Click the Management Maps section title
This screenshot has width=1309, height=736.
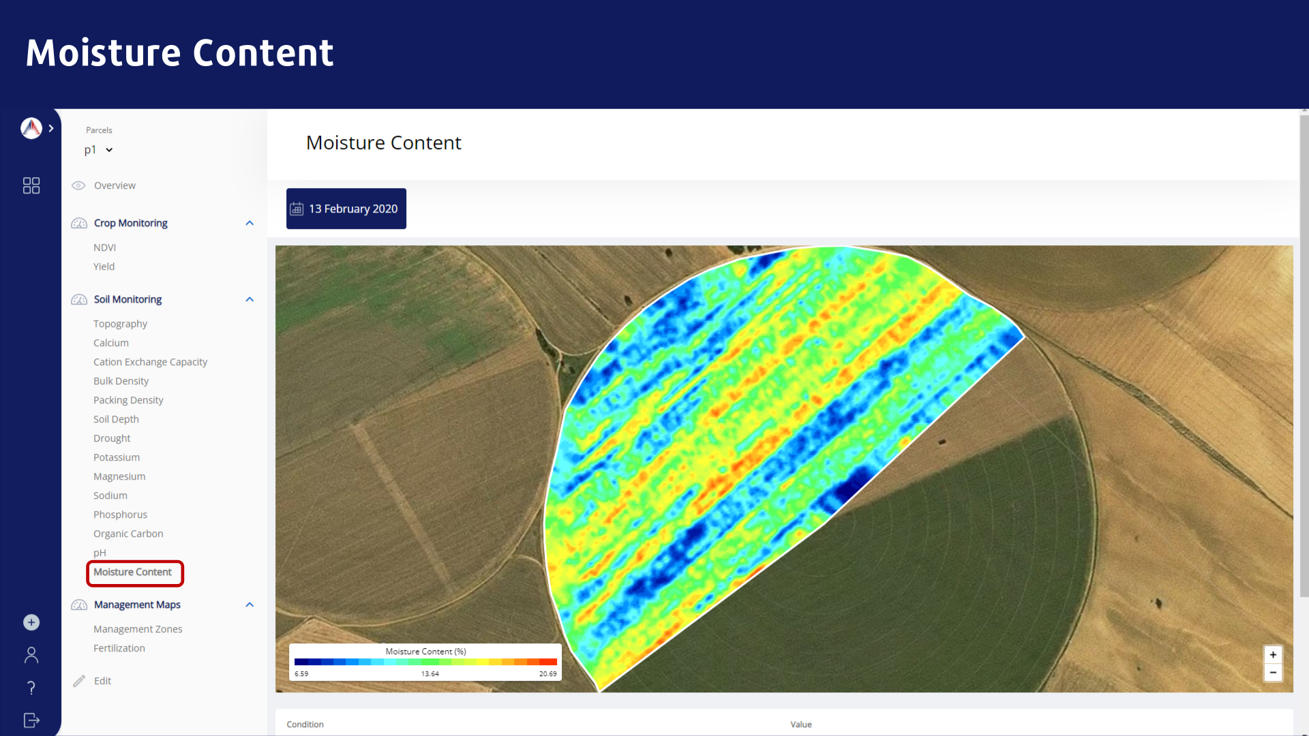pyautogui.click(x=137, y=604)
